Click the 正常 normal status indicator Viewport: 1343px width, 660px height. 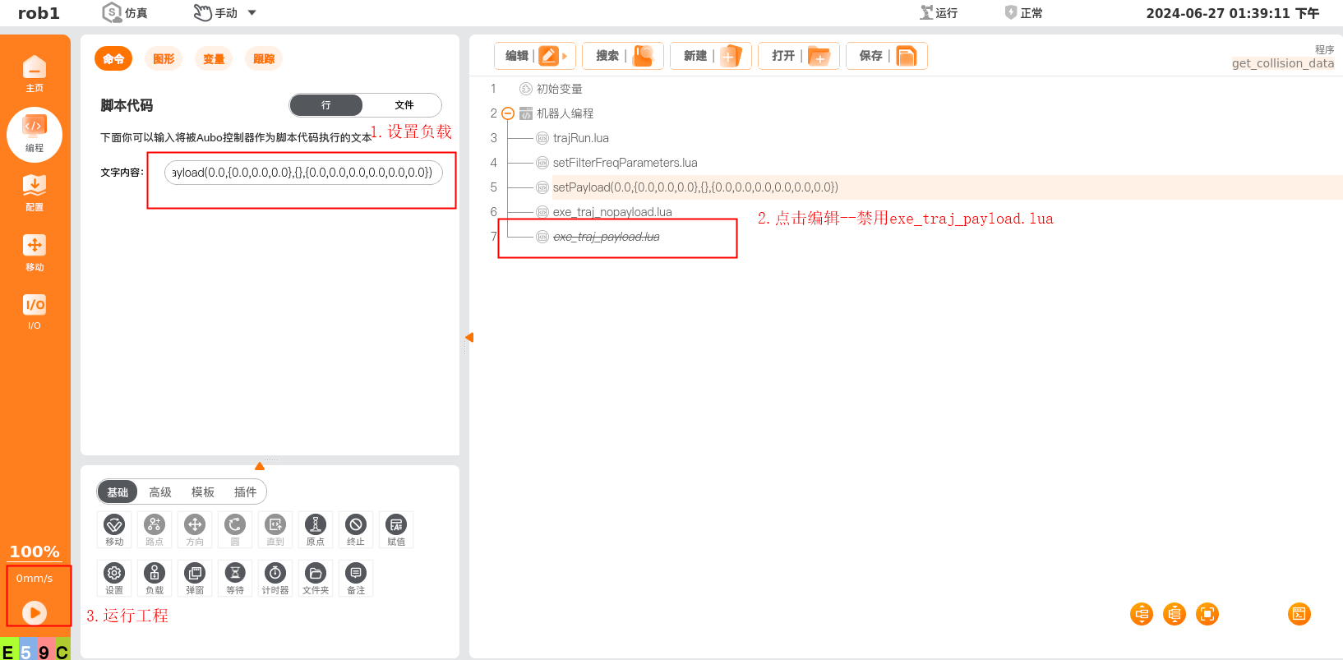1023,13
